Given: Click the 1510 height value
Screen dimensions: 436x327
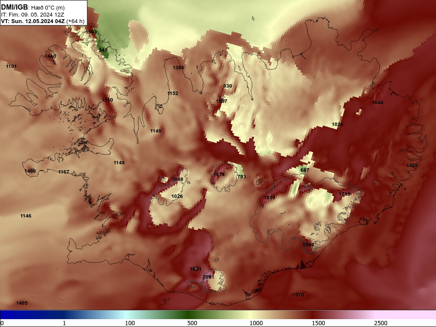Looking at the screenshot, I should [x=107, y=100].
